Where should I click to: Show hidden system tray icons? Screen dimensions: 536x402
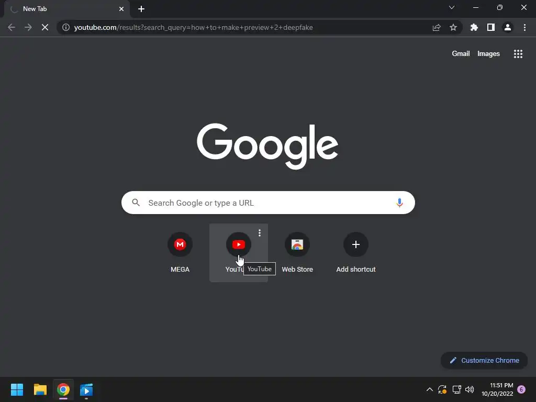430,389
